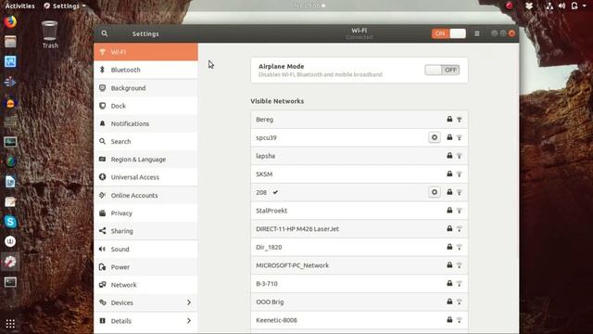Select DIRECT-11-HP M426 LaserJet network
This screenshot has height=334, width=593.
coord(359,229)
